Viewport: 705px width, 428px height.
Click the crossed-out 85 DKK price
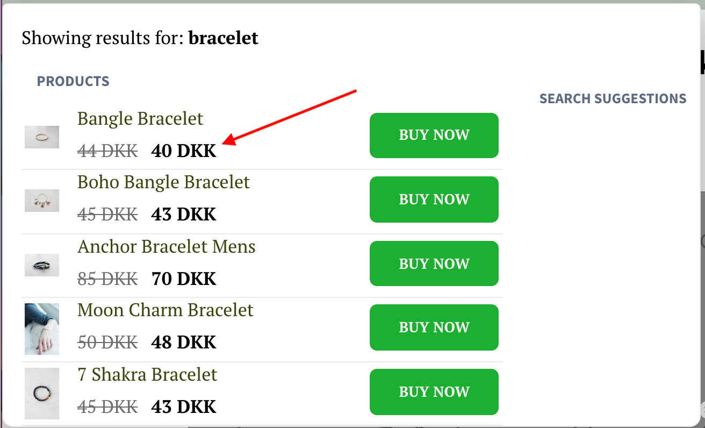107,279
